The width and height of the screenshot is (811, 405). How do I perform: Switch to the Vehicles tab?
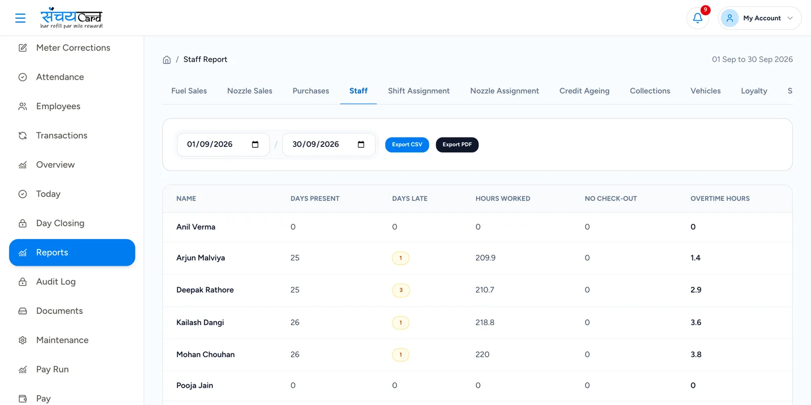(706, 91)
